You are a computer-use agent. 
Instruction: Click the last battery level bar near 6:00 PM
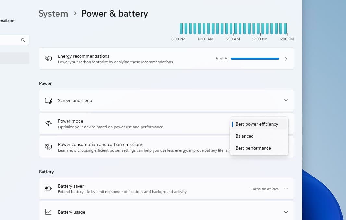[x=285, y=29]
